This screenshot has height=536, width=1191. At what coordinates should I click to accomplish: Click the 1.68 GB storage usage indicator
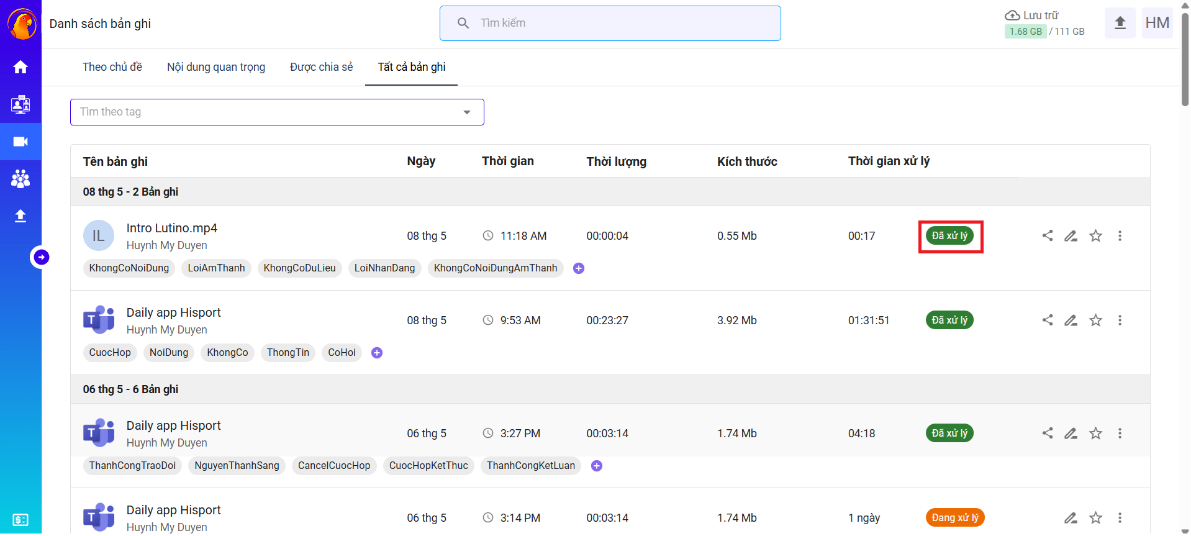(x=1026, y=31)
